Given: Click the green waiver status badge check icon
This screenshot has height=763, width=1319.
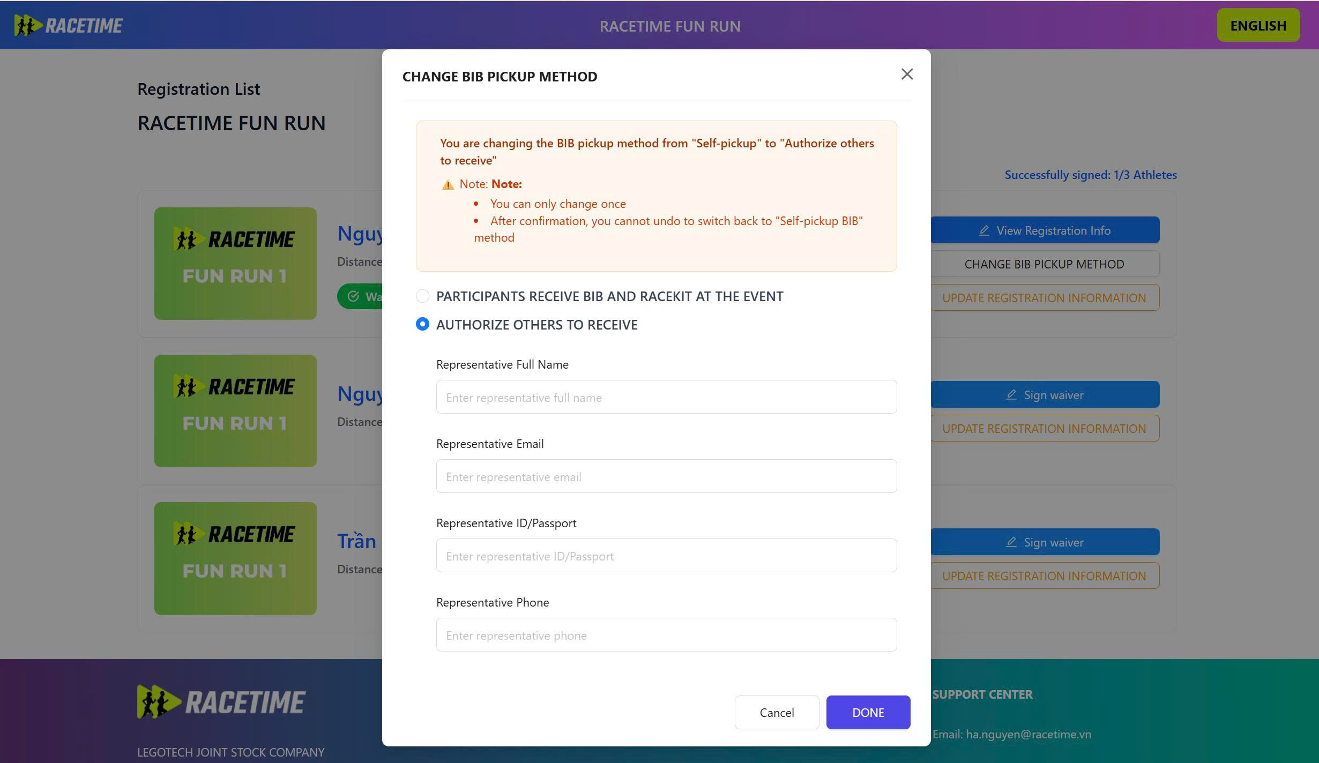Looking at the screenshot, I should [x=353, y=296].
